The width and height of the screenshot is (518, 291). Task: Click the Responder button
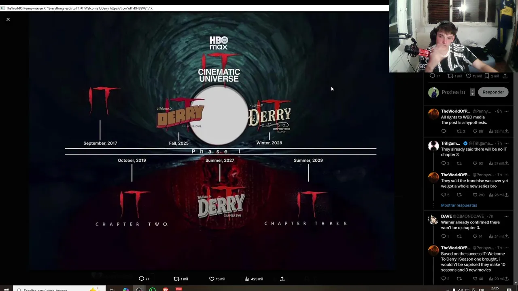click(x=493, y=92)
